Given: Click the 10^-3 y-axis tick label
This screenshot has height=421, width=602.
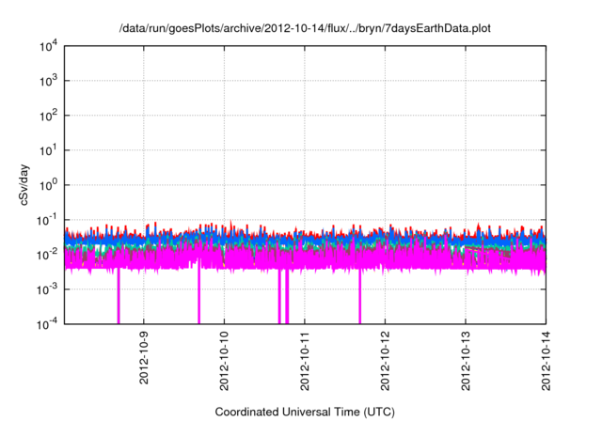Looking at the screenshot, I should [x=45, y=288].
